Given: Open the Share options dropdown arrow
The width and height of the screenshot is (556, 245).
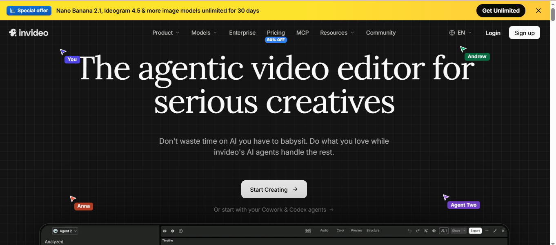Looking at the screenshot, I should (x=464, y=231).
